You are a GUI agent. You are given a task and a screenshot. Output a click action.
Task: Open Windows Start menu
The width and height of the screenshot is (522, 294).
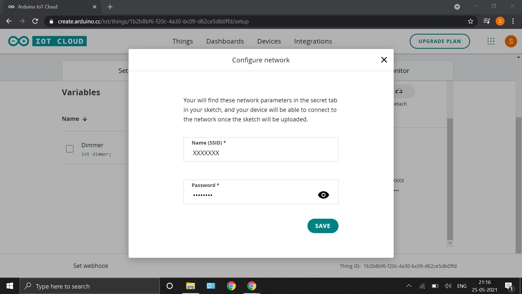coord(10,286)
